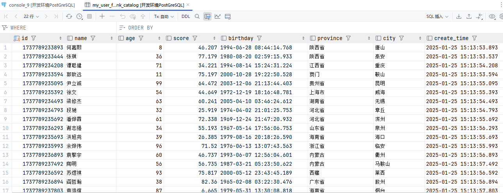
Task: Toggle the eye view options icon
Action: [x=492, y=16]
